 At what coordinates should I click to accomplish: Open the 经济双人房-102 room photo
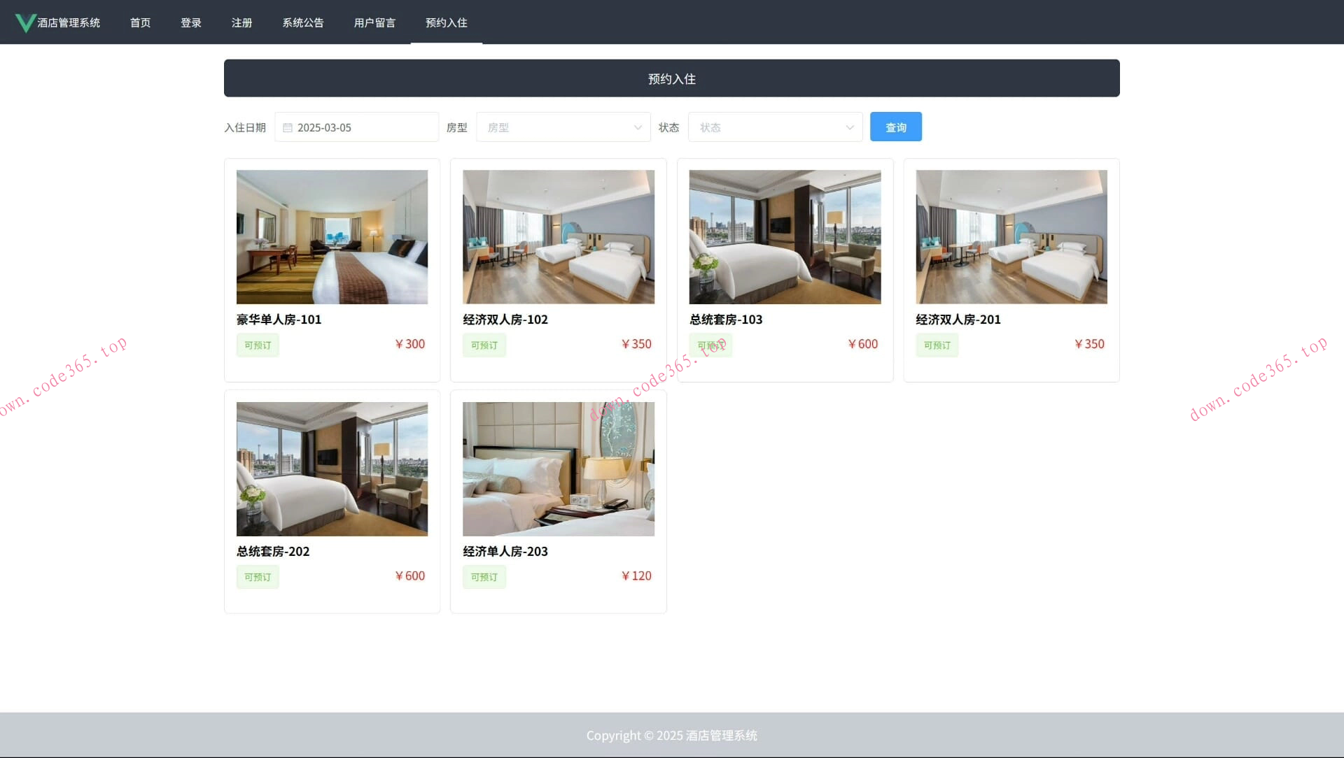pyautogui.click(x=558, y=236)
